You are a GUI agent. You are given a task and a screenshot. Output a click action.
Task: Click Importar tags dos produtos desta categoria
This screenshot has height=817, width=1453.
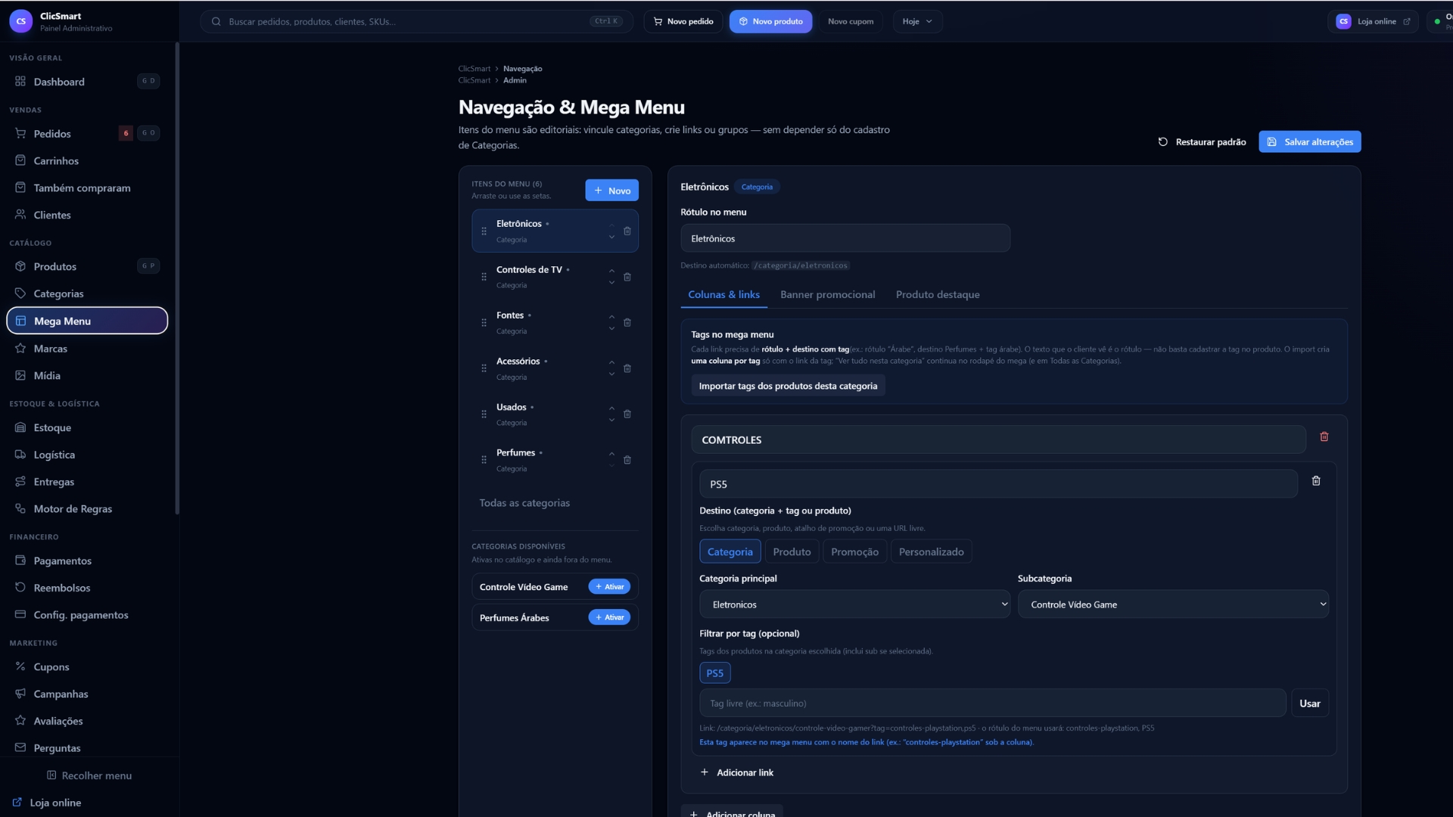coord(788,386)
